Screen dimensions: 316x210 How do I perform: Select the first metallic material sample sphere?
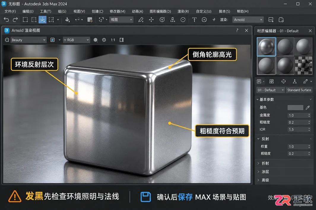(x=266, y=46)
